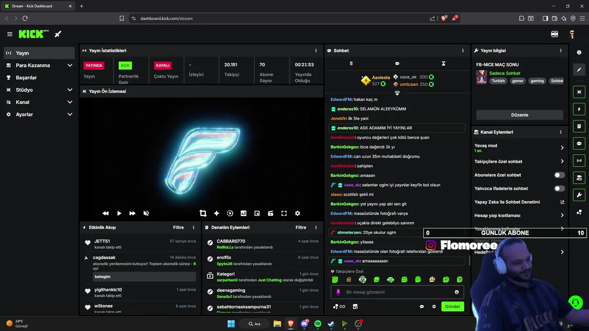The image size is (589, 331).
Task: Open emoji picker in the message field
Action: tap(456, 292)
